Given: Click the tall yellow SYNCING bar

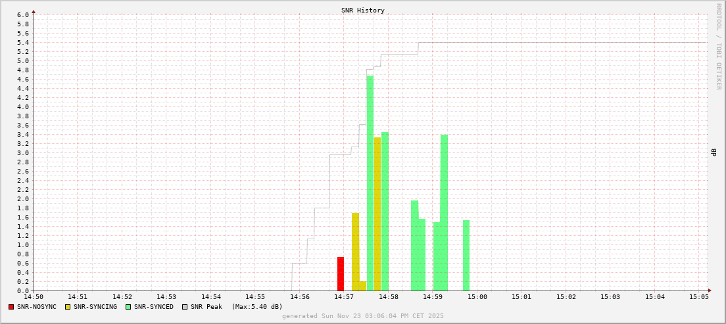Looking at the screenshot, I should 377,214.
